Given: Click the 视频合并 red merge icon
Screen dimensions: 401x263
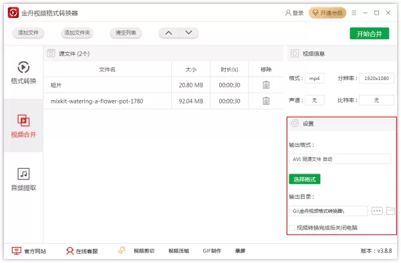Looking at the screenshot, I should [x=23, y=121].
